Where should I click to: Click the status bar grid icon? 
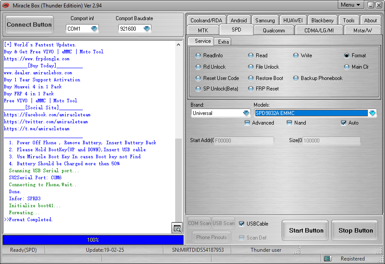point(327,259)
